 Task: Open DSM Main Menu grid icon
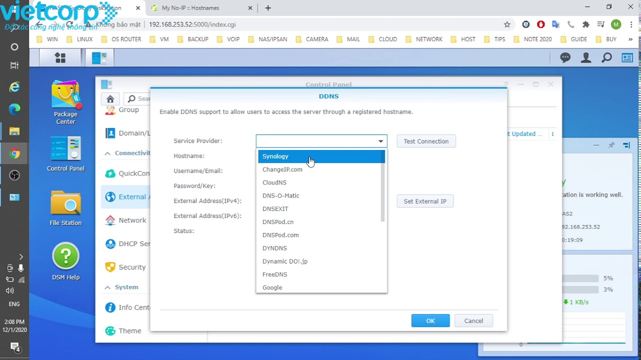[x=60, y=58]
